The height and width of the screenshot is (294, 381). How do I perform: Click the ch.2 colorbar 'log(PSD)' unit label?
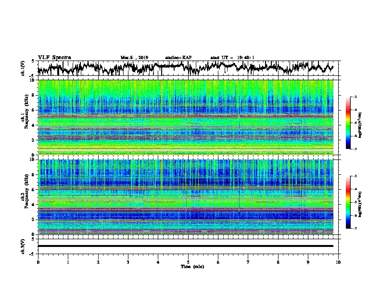(x=360, y=205)
